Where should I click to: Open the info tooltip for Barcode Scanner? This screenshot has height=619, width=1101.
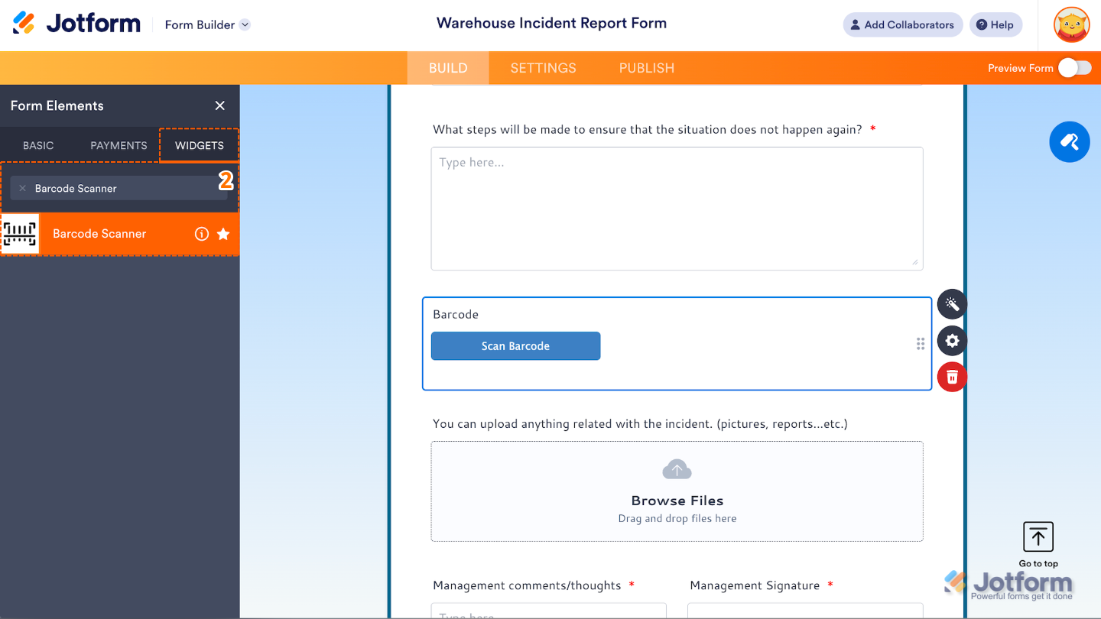(x=201, y=234)
